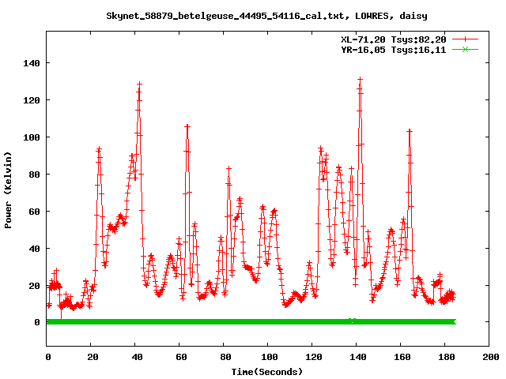
Task: Click the x-axis tick label 120
Action: [314, 357]
